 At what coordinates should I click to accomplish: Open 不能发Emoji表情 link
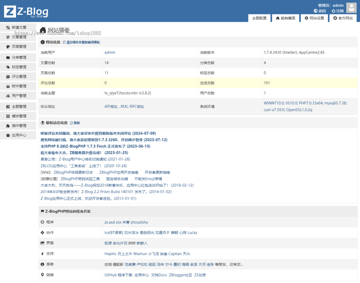tap(148, 179)
